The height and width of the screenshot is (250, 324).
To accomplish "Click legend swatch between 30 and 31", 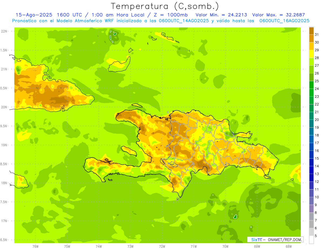I will click(x=311, y=39).
